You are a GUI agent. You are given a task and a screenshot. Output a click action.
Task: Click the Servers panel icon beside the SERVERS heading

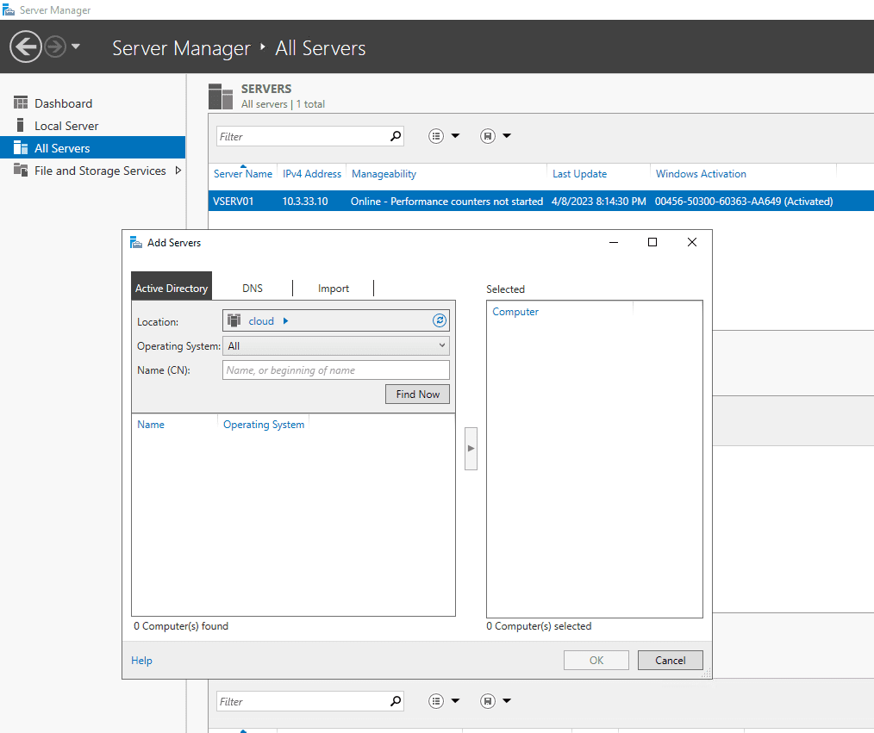221,96
